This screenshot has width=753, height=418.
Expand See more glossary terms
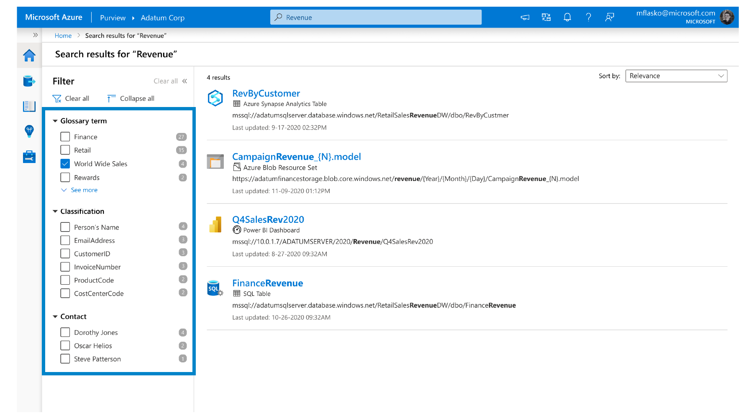coord(79,190)
